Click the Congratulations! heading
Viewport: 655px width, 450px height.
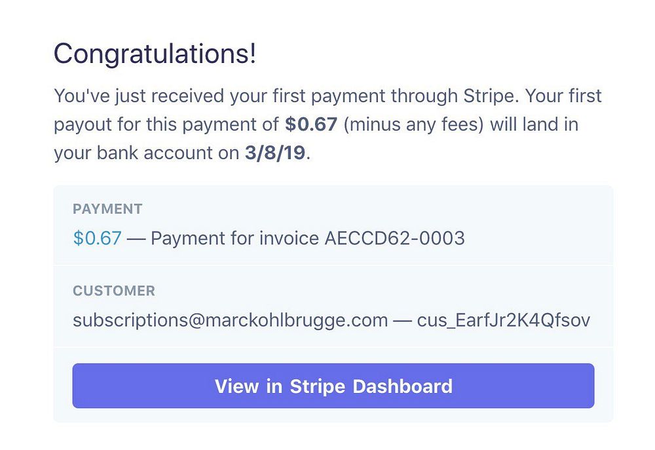[x=155, y=54]
